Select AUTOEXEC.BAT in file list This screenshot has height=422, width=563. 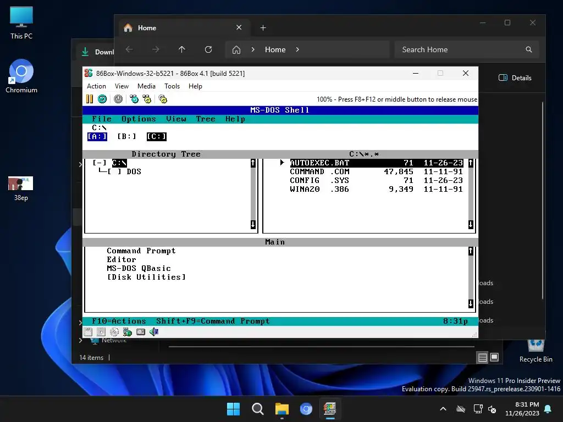(x=376, y=163)
